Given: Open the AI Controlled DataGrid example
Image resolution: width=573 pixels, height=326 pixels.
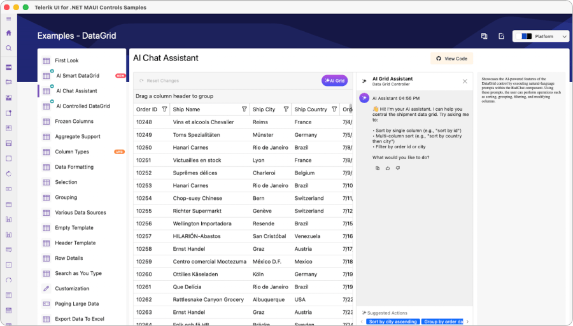Looking at the screenshot, I should [x=81, y=106].
